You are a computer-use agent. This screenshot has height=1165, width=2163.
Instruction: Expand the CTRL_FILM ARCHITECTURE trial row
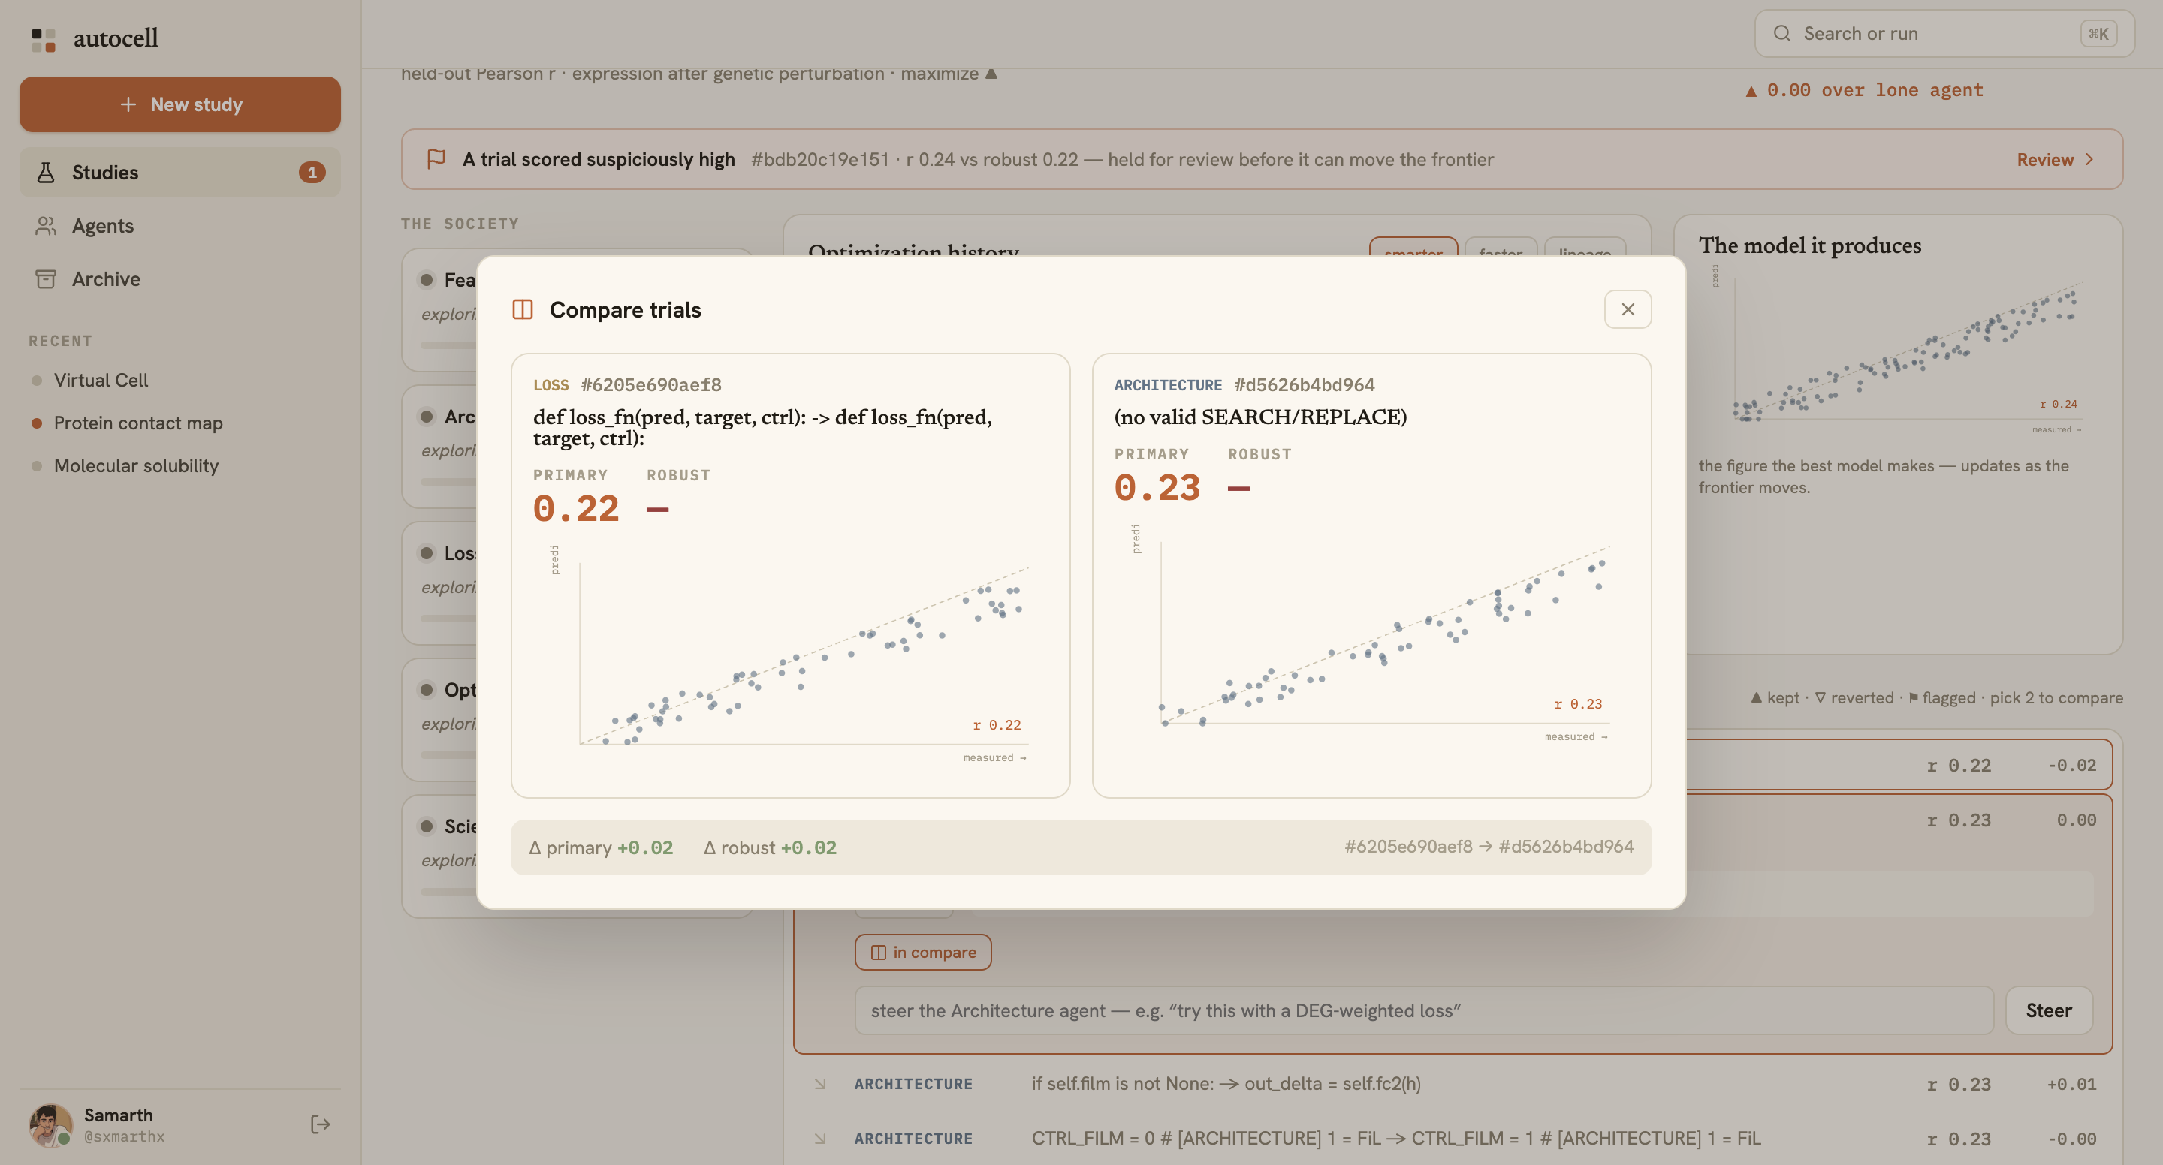[x=1457, y=1138]
